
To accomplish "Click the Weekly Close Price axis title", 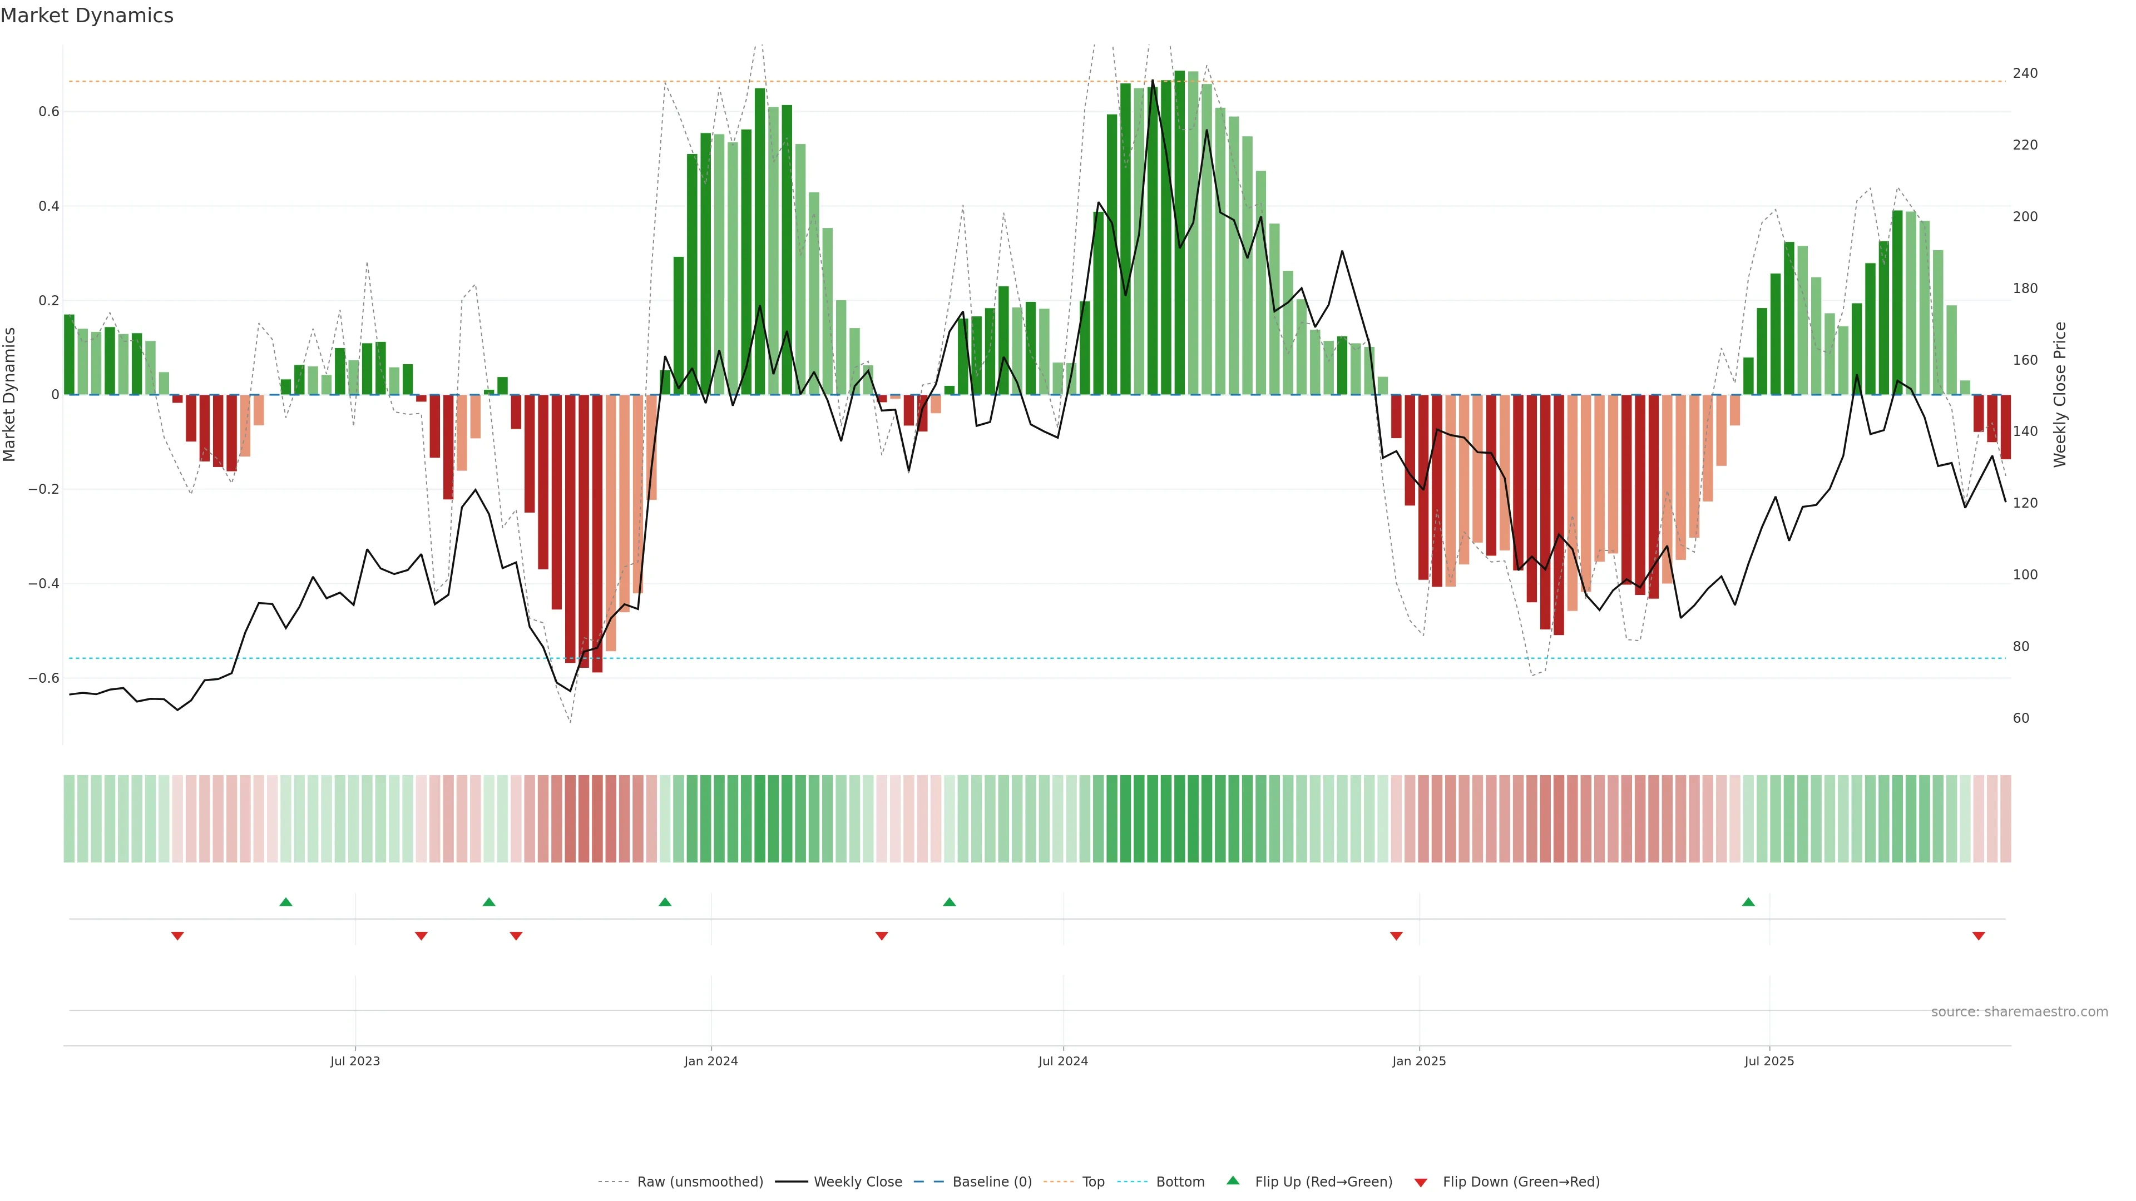I will [x=2060, y=395].
